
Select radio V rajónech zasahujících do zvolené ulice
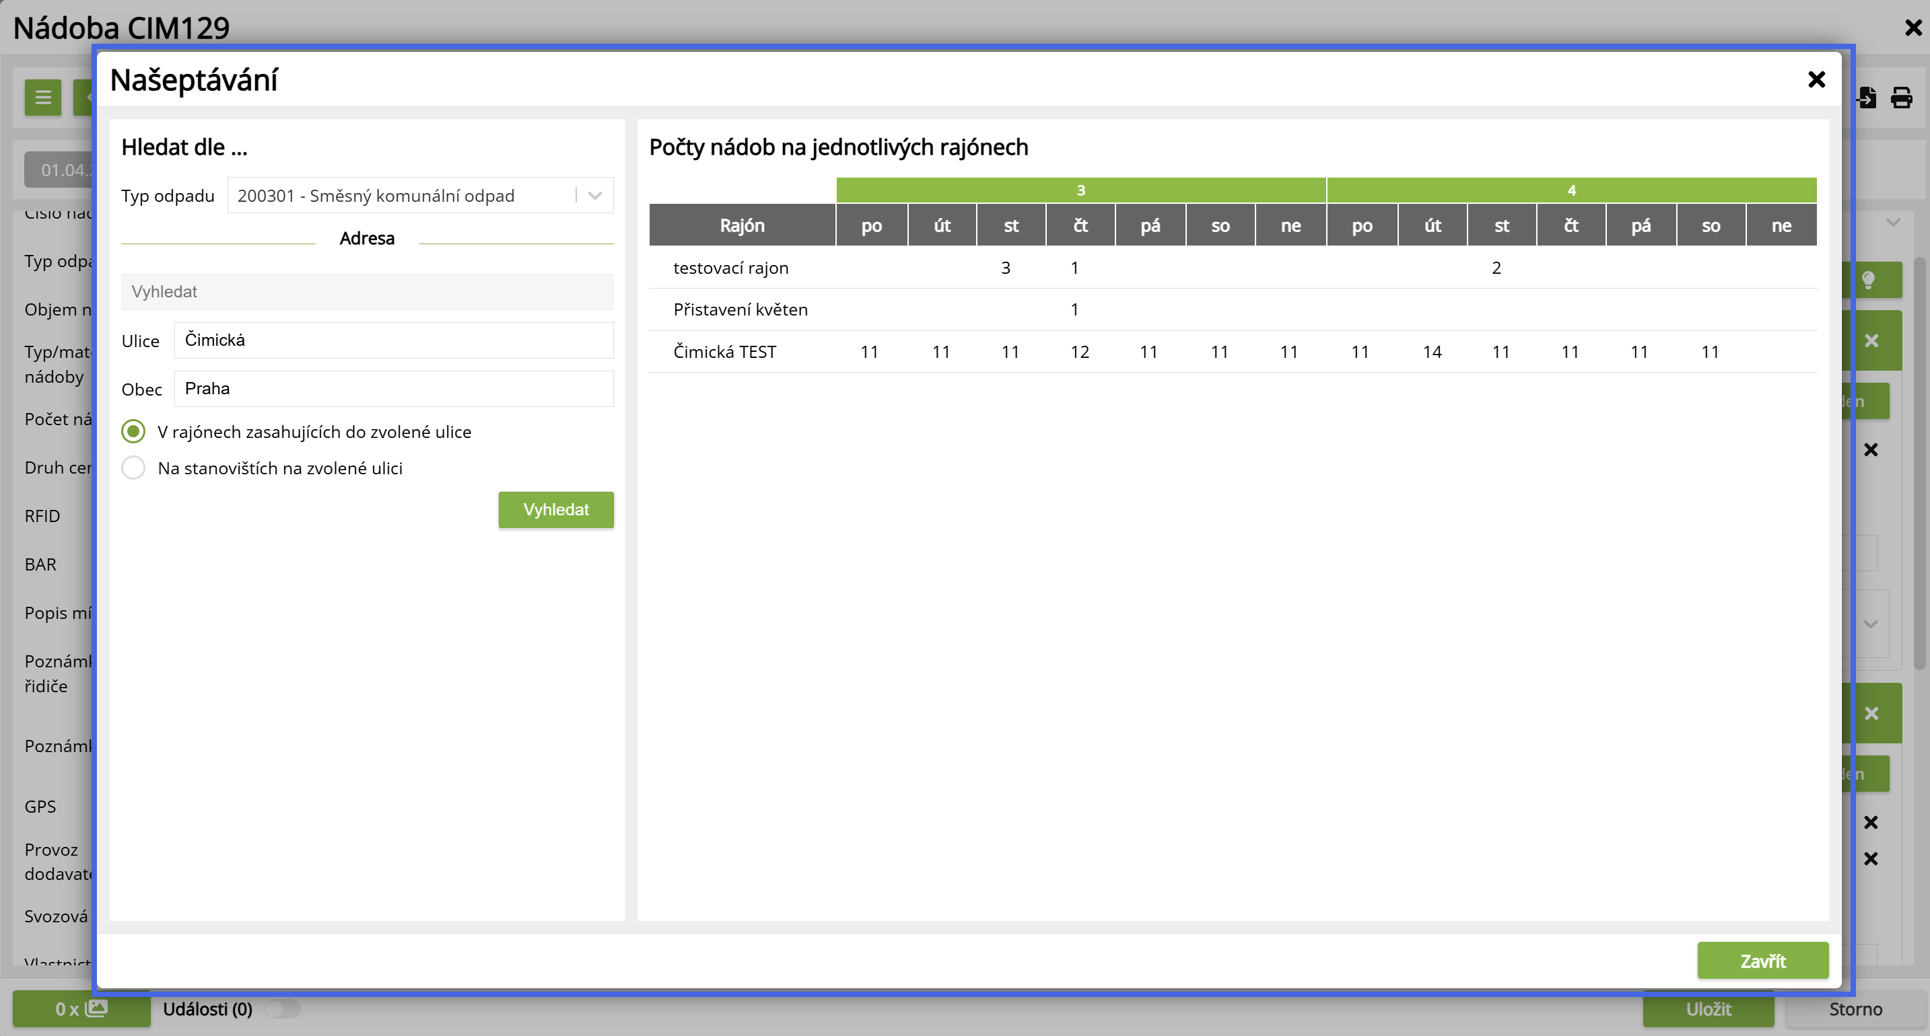[133, 432]
